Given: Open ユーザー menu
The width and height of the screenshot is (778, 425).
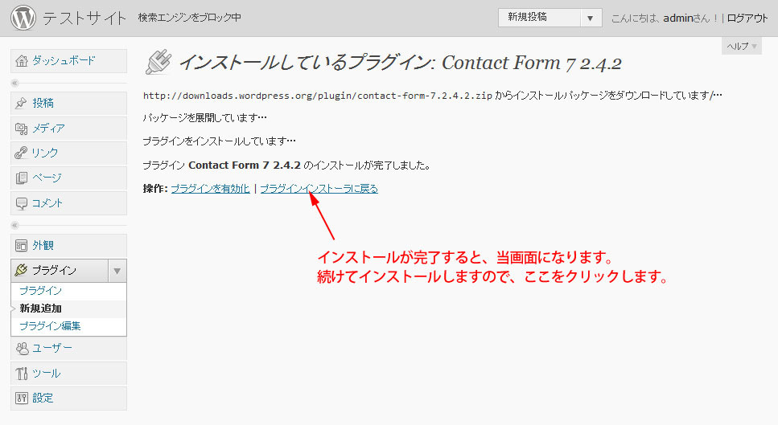Looking at the screenshot, I should (68, 348).
